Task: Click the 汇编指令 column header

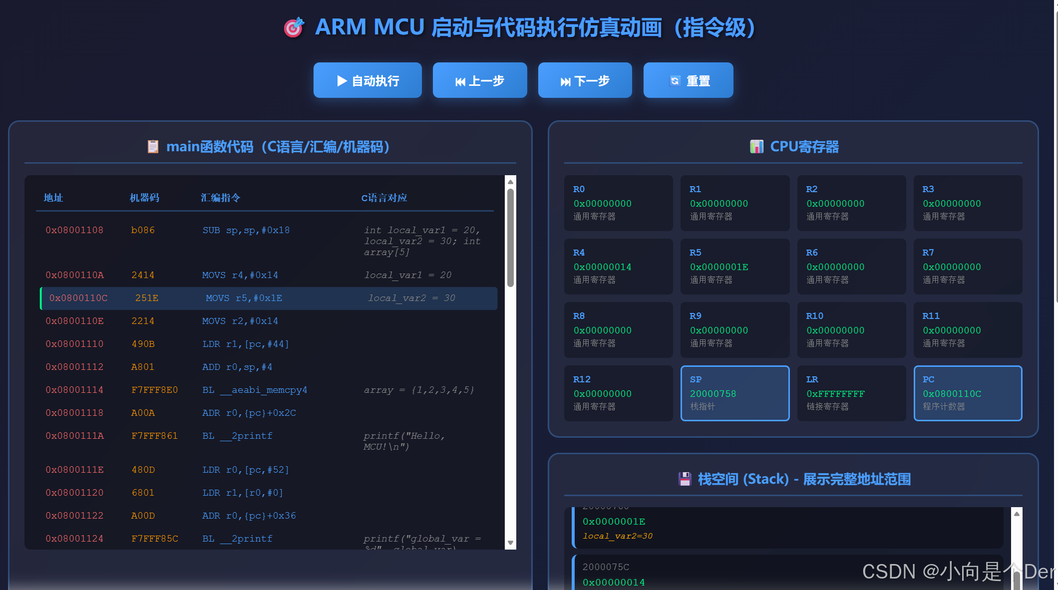Action: click(x=221, y=198)
